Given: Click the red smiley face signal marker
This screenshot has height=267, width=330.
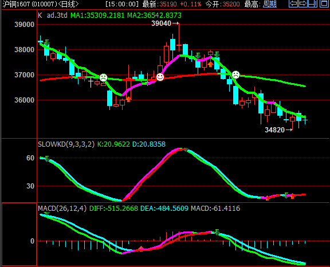Looking at the screenshot, I should tap(160, 77).
